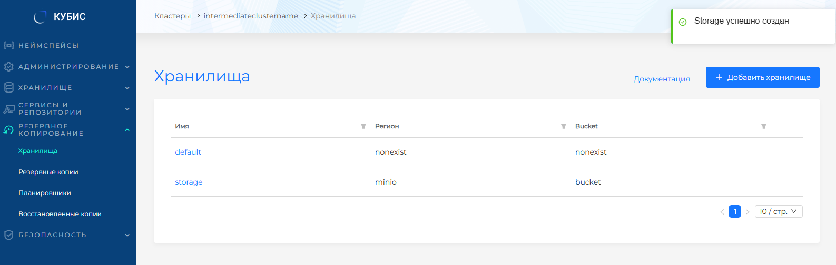This screenshot has width=836, height=265.
Task: Open the storage entry in the table
Action: 189,182
